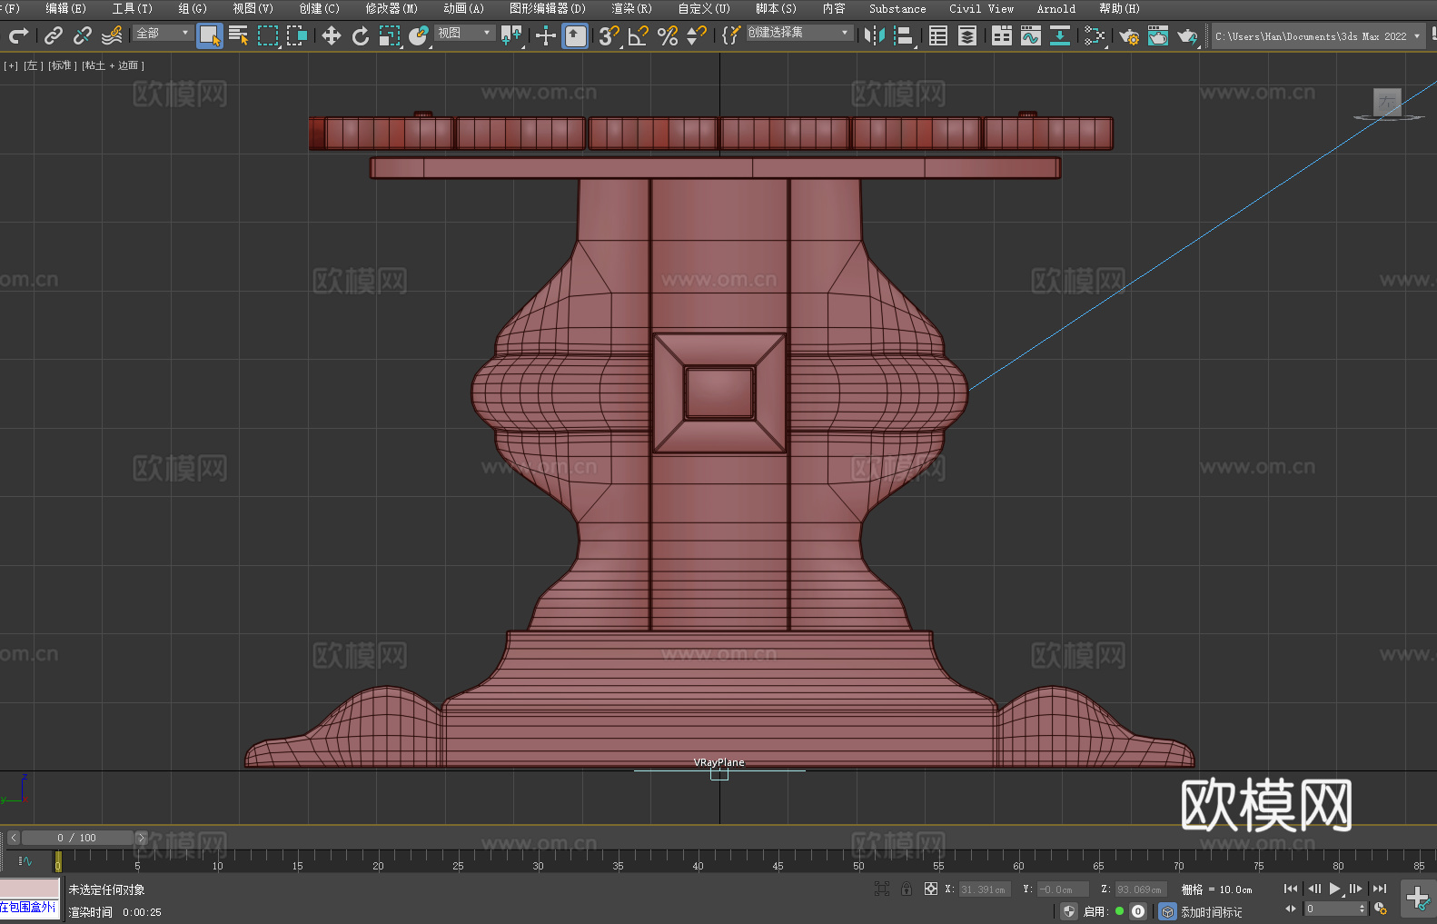Choose the Rectangular Selection Region tool
The height and width of the screenshot is (924, 1437).
point(268,35)
